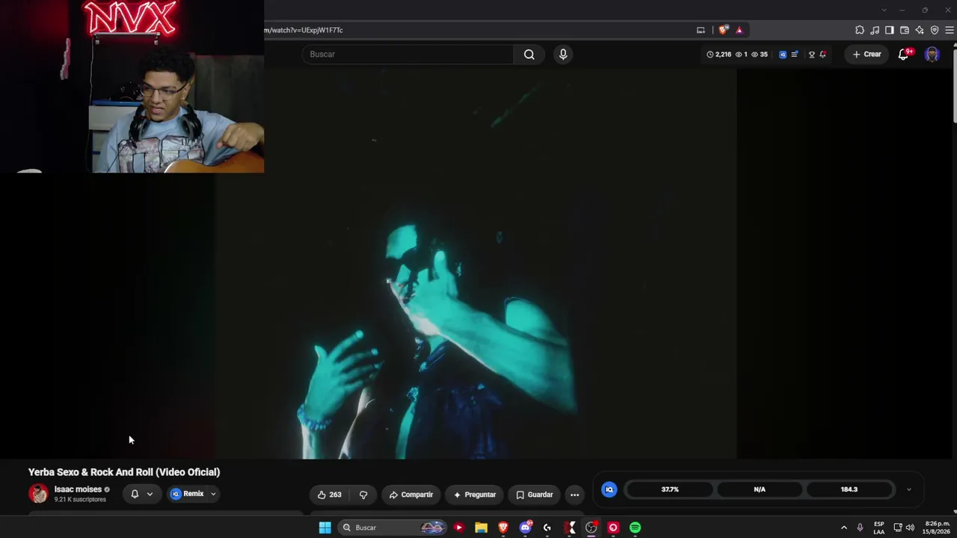
Task: Click the small alert bell in extension bar
Action: point(822,54)
